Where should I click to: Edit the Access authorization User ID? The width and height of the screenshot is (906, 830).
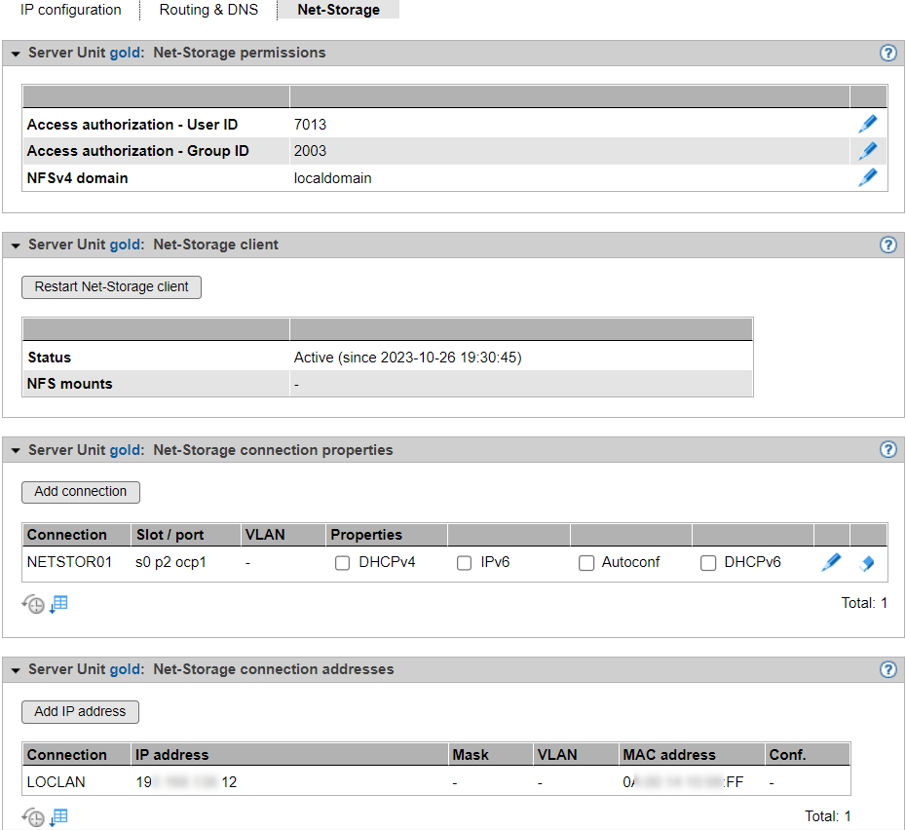(x=867, y=124)
